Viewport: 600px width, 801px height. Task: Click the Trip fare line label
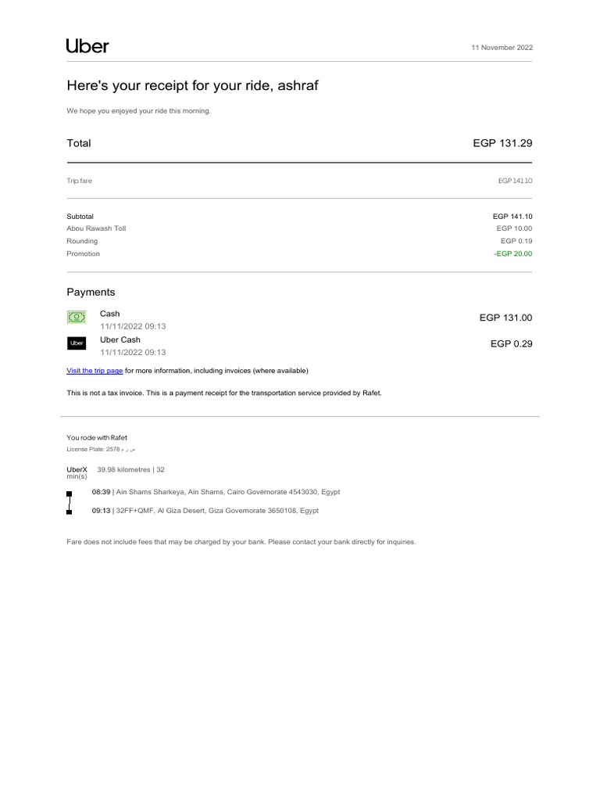(79, 181)
